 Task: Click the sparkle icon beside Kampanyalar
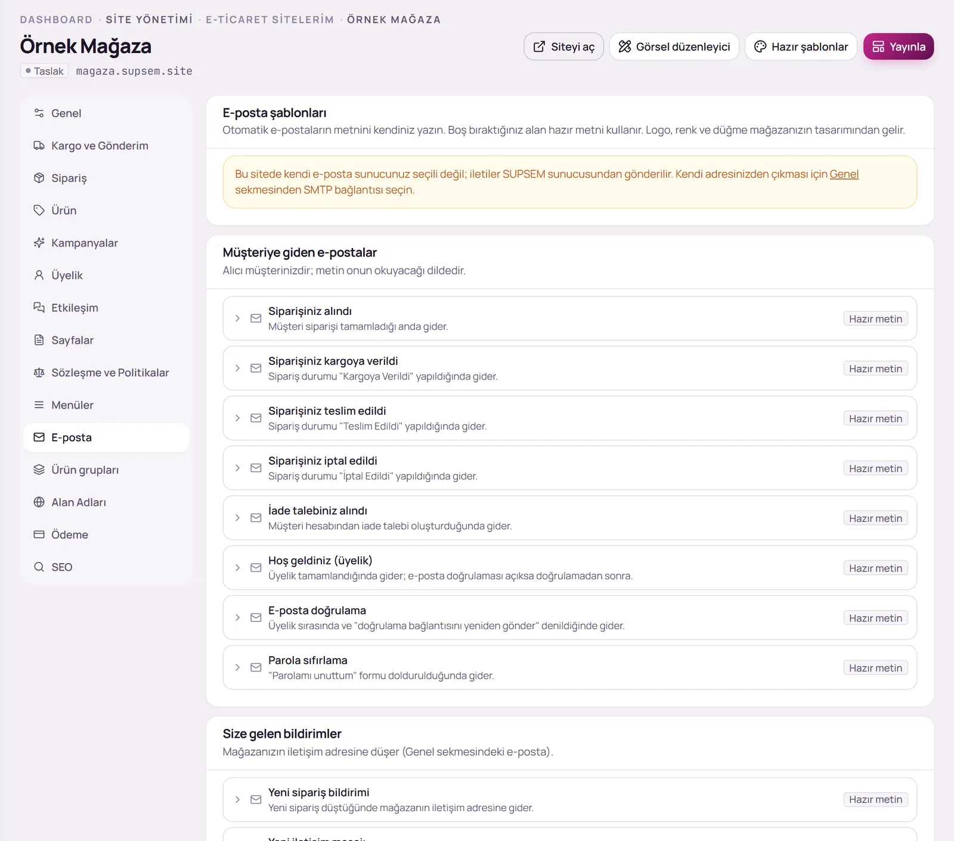tap(39, 243)
